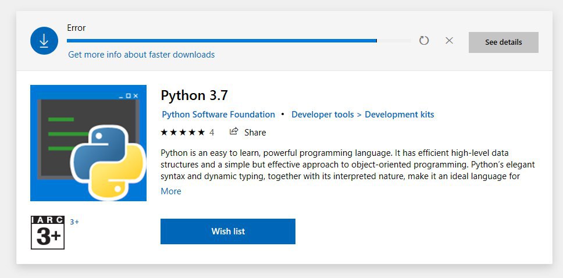563x278 pixels.
Task: Click the blue download arrow icon
Action: point(44,41)
